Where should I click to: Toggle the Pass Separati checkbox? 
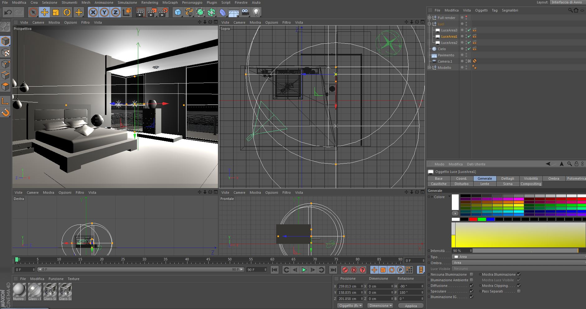[x=519, y=291]
